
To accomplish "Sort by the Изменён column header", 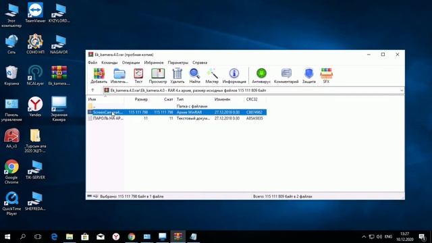I will pyautogui.click(x=228, y=99).
